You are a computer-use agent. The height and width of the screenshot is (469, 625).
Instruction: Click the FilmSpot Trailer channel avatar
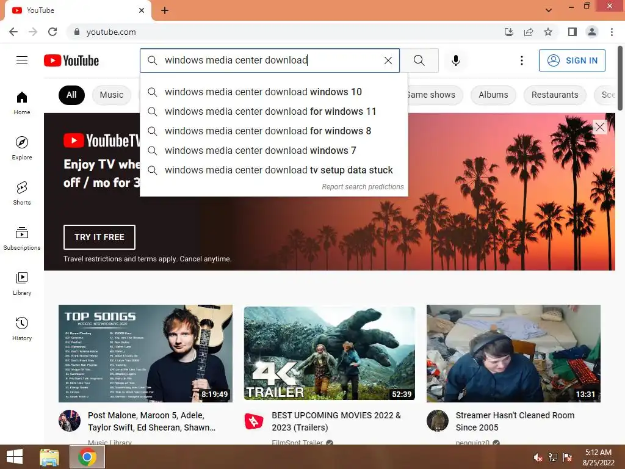coord(254,421)
